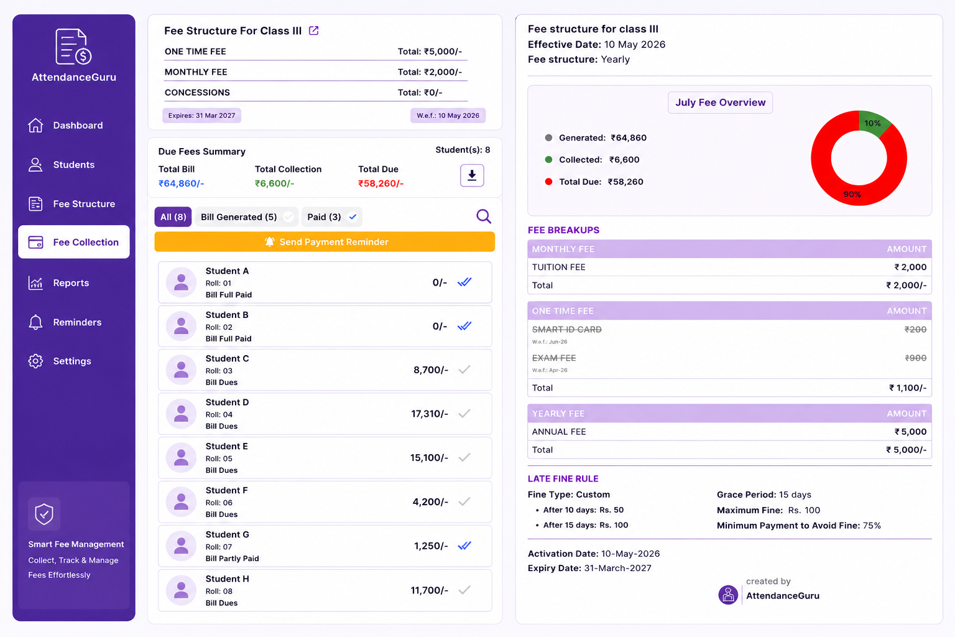Open Students menu item
This screenshot has width=955, height=637.
click(x=74, y=165)
